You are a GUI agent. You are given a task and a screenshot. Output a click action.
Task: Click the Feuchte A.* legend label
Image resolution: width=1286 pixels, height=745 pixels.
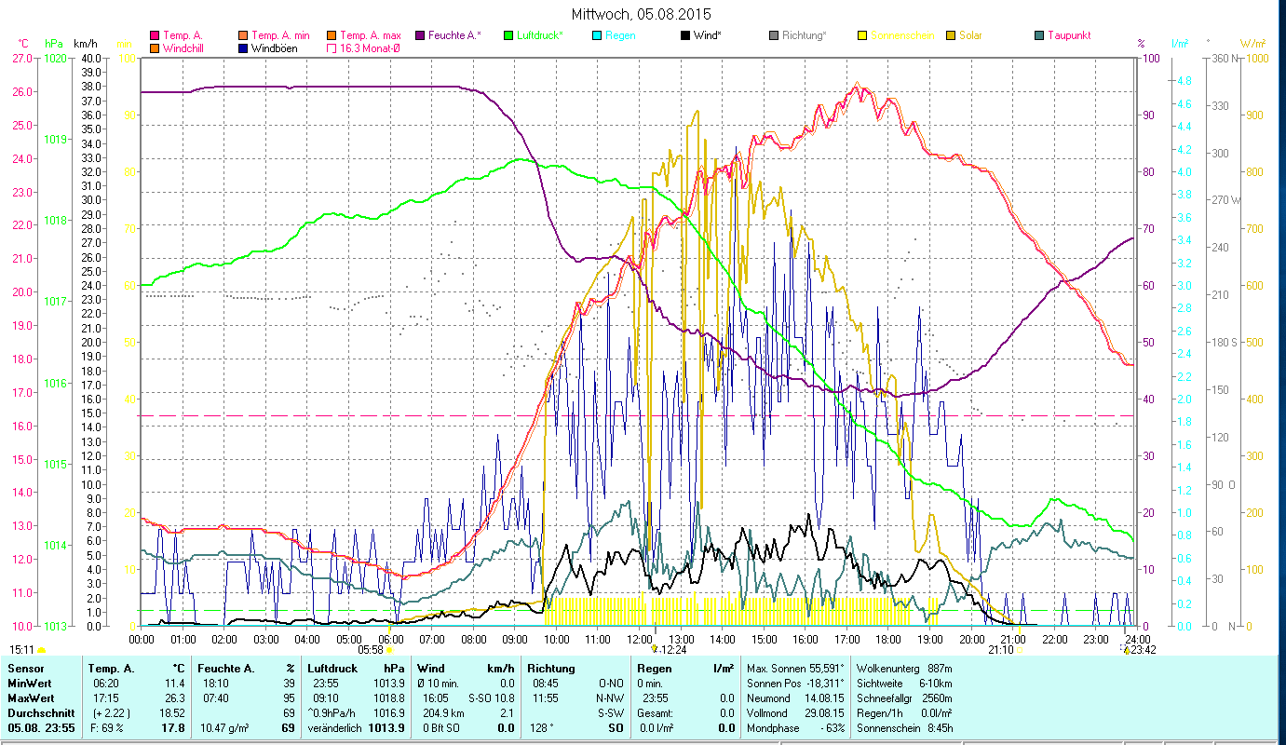[454, 35]
